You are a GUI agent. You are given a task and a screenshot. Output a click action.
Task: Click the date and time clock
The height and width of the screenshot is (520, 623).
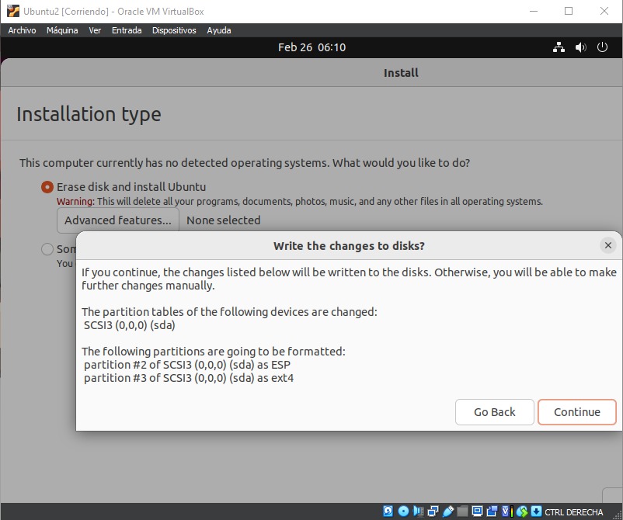click(311, 47)
